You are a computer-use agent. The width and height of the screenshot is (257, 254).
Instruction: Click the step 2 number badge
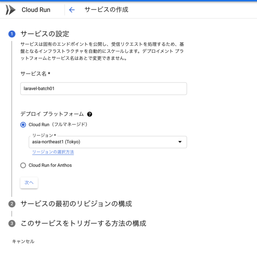click(x=12, y=204)
